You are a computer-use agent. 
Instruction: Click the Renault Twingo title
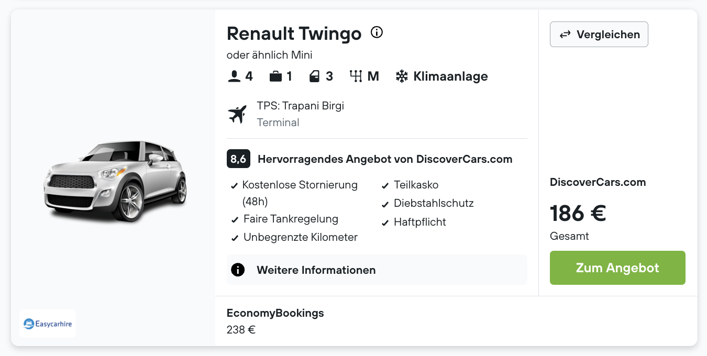294,34
